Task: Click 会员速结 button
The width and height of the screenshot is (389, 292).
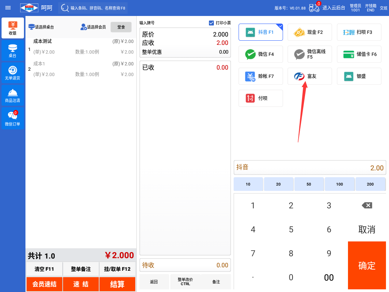Action: tap(44, 284)
